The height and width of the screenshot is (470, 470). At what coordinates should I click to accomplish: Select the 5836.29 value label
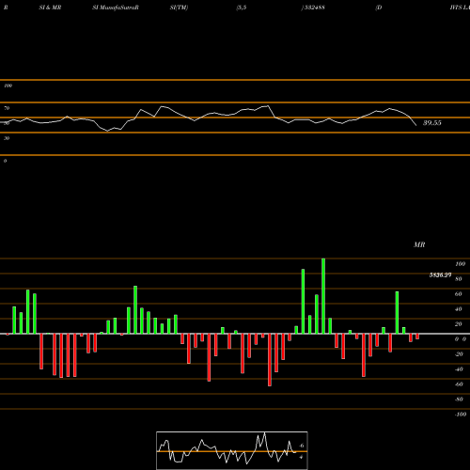pos(440,275)
